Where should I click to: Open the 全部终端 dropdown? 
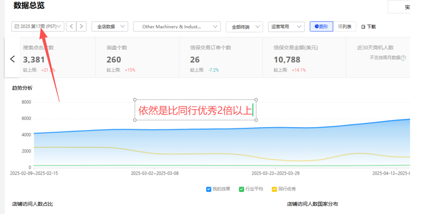[x=244, y=27]
